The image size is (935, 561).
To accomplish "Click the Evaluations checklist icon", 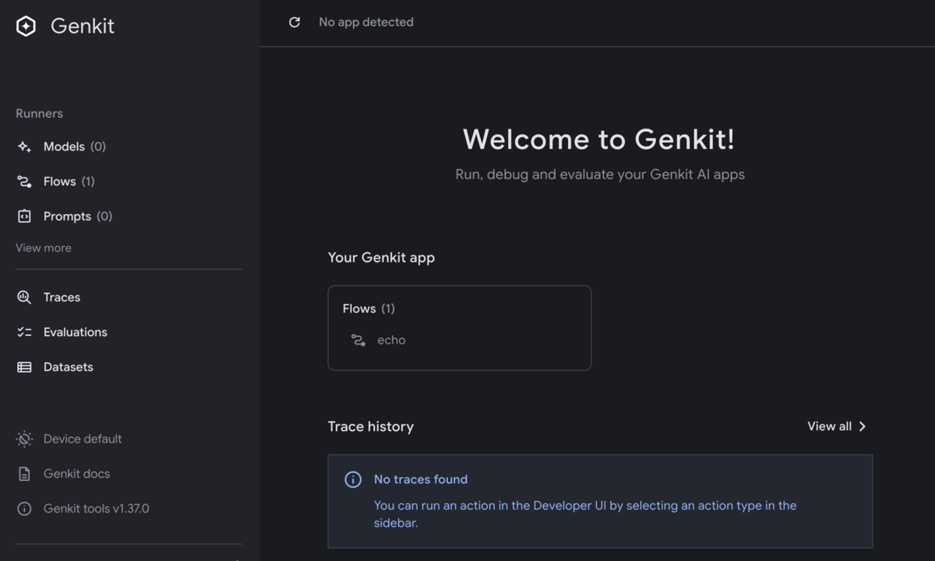I will (24, 332).
